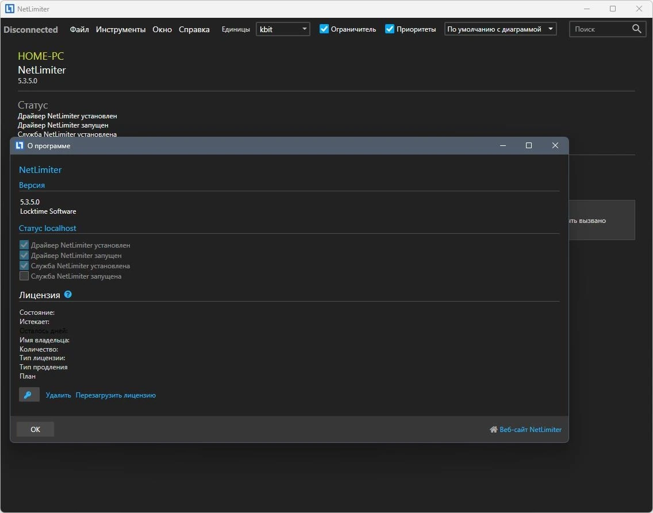Viewport: 653px width, 513px height.
Task: Click the 'Драйвер NetLimiter установлен' checkbox in dialog
Action: 24,245
